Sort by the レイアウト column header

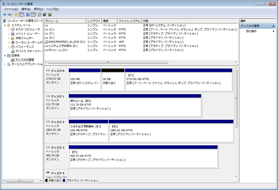[x=94, y=21]
